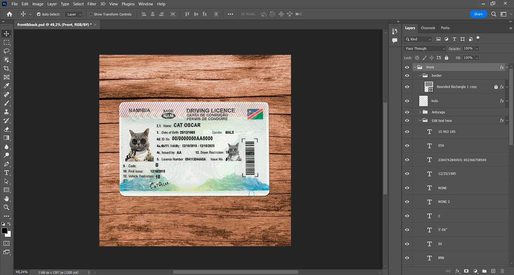Choose the Horizontal Type tool

(7, 172)
